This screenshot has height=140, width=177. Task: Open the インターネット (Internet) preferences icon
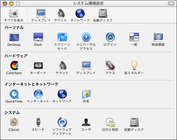38,94
